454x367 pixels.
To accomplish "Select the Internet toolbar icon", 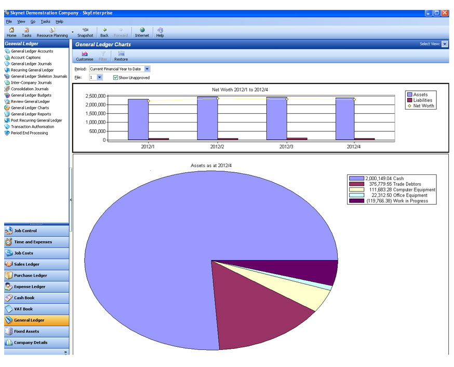I will click(x=141, y=32).
